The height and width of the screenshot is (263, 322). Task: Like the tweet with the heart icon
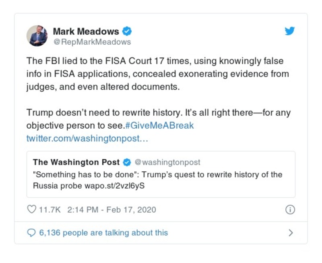pos(31,210)
